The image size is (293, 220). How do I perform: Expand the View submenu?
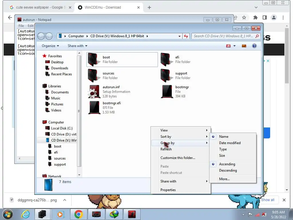pos(181,130)
